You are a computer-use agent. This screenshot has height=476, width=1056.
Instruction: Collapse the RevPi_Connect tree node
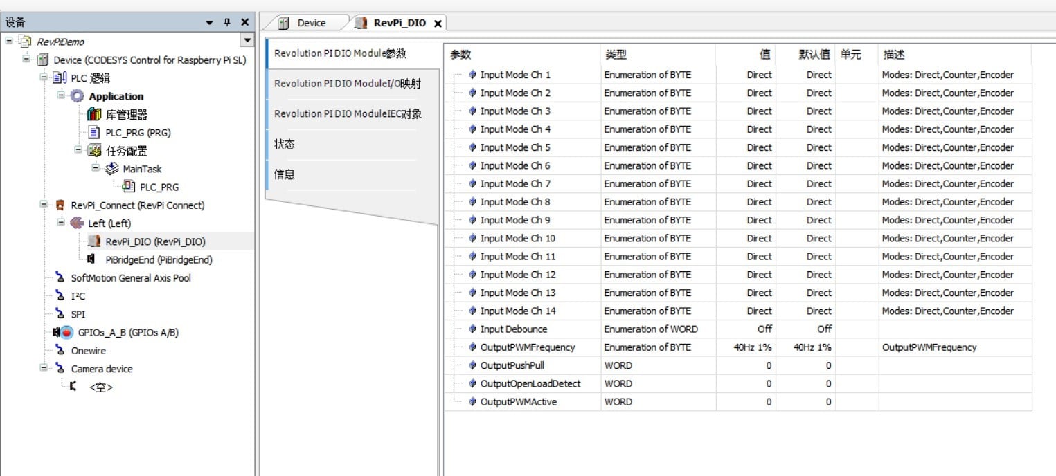tap(44, 205)
